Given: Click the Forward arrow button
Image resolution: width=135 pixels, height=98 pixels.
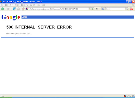Looking at the screenshot, I should (8, 9).
